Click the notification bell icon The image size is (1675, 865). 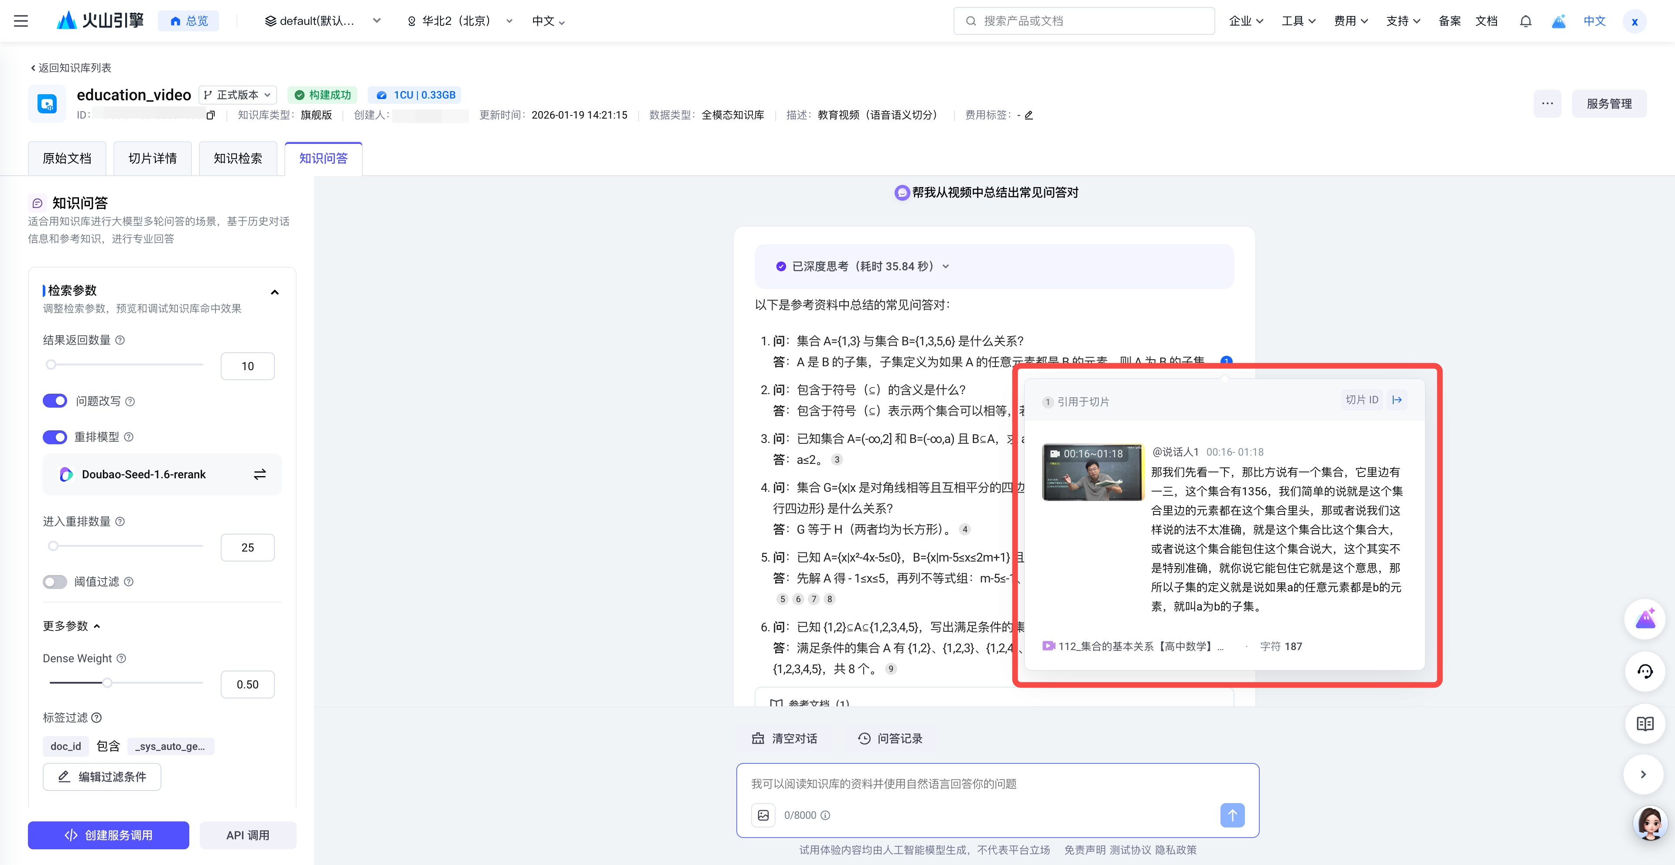click(x=1525, y=21)
